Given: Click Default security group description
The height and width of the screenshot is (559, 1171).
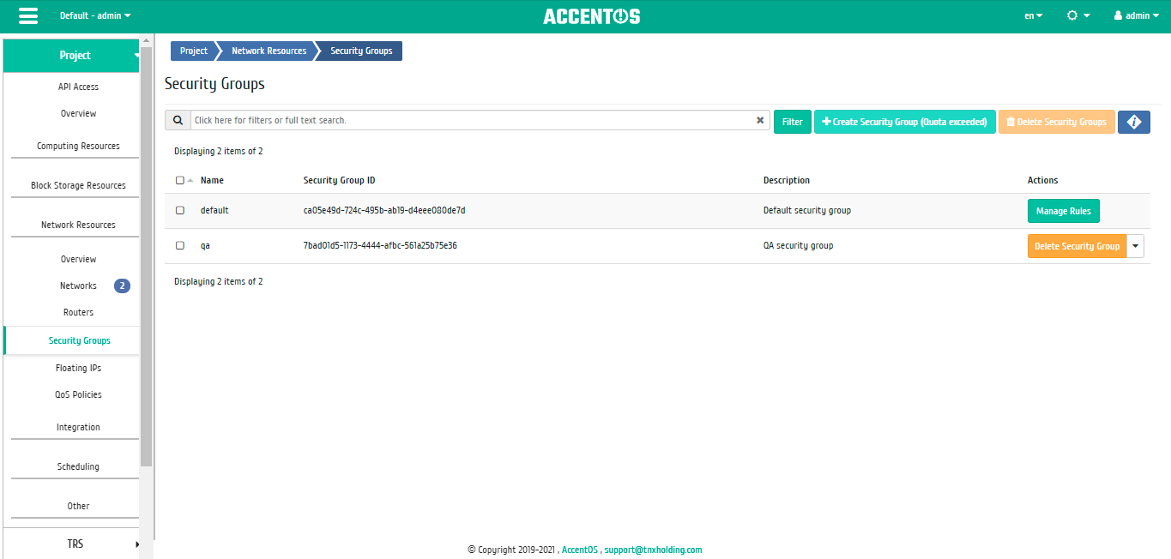Looking at the screenshot, I should pos(807,210).
